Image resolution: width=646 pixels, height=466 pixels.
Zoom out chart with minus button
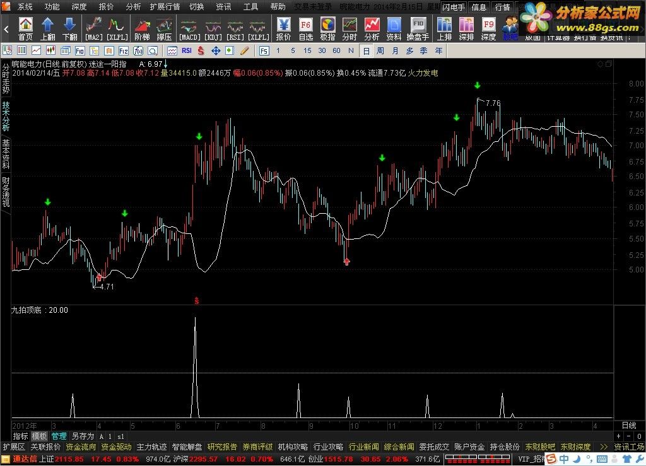coord(629,436)
